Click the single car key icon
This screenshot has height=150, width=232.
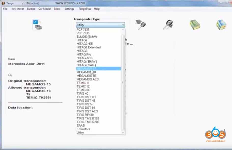141,25
